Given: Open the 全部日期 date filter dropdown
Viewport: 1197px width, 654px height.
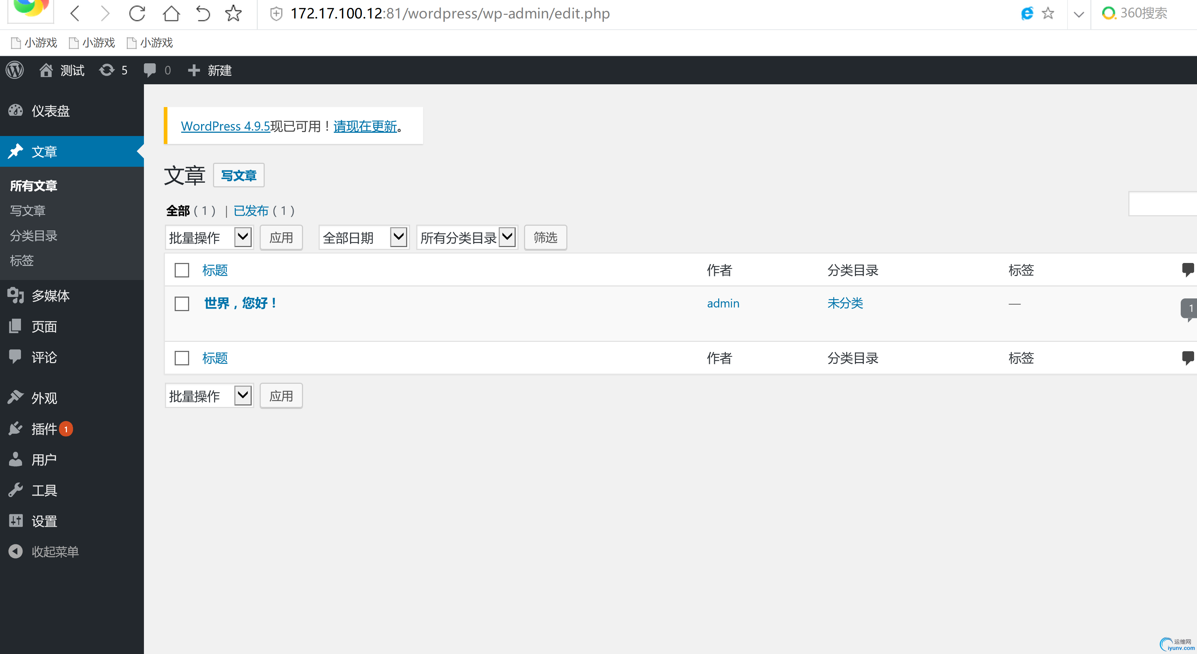Looking at the screenshot, I should click(x=364, y=238).
